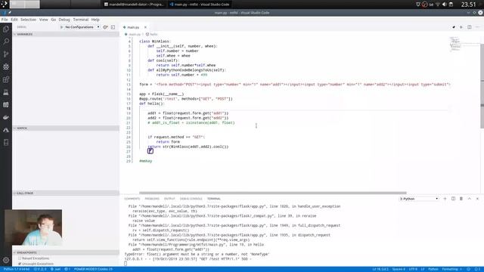This screenshot has height=272, width=484.
Task: Open launch.json configuration gear
Action: coord(105,27)
